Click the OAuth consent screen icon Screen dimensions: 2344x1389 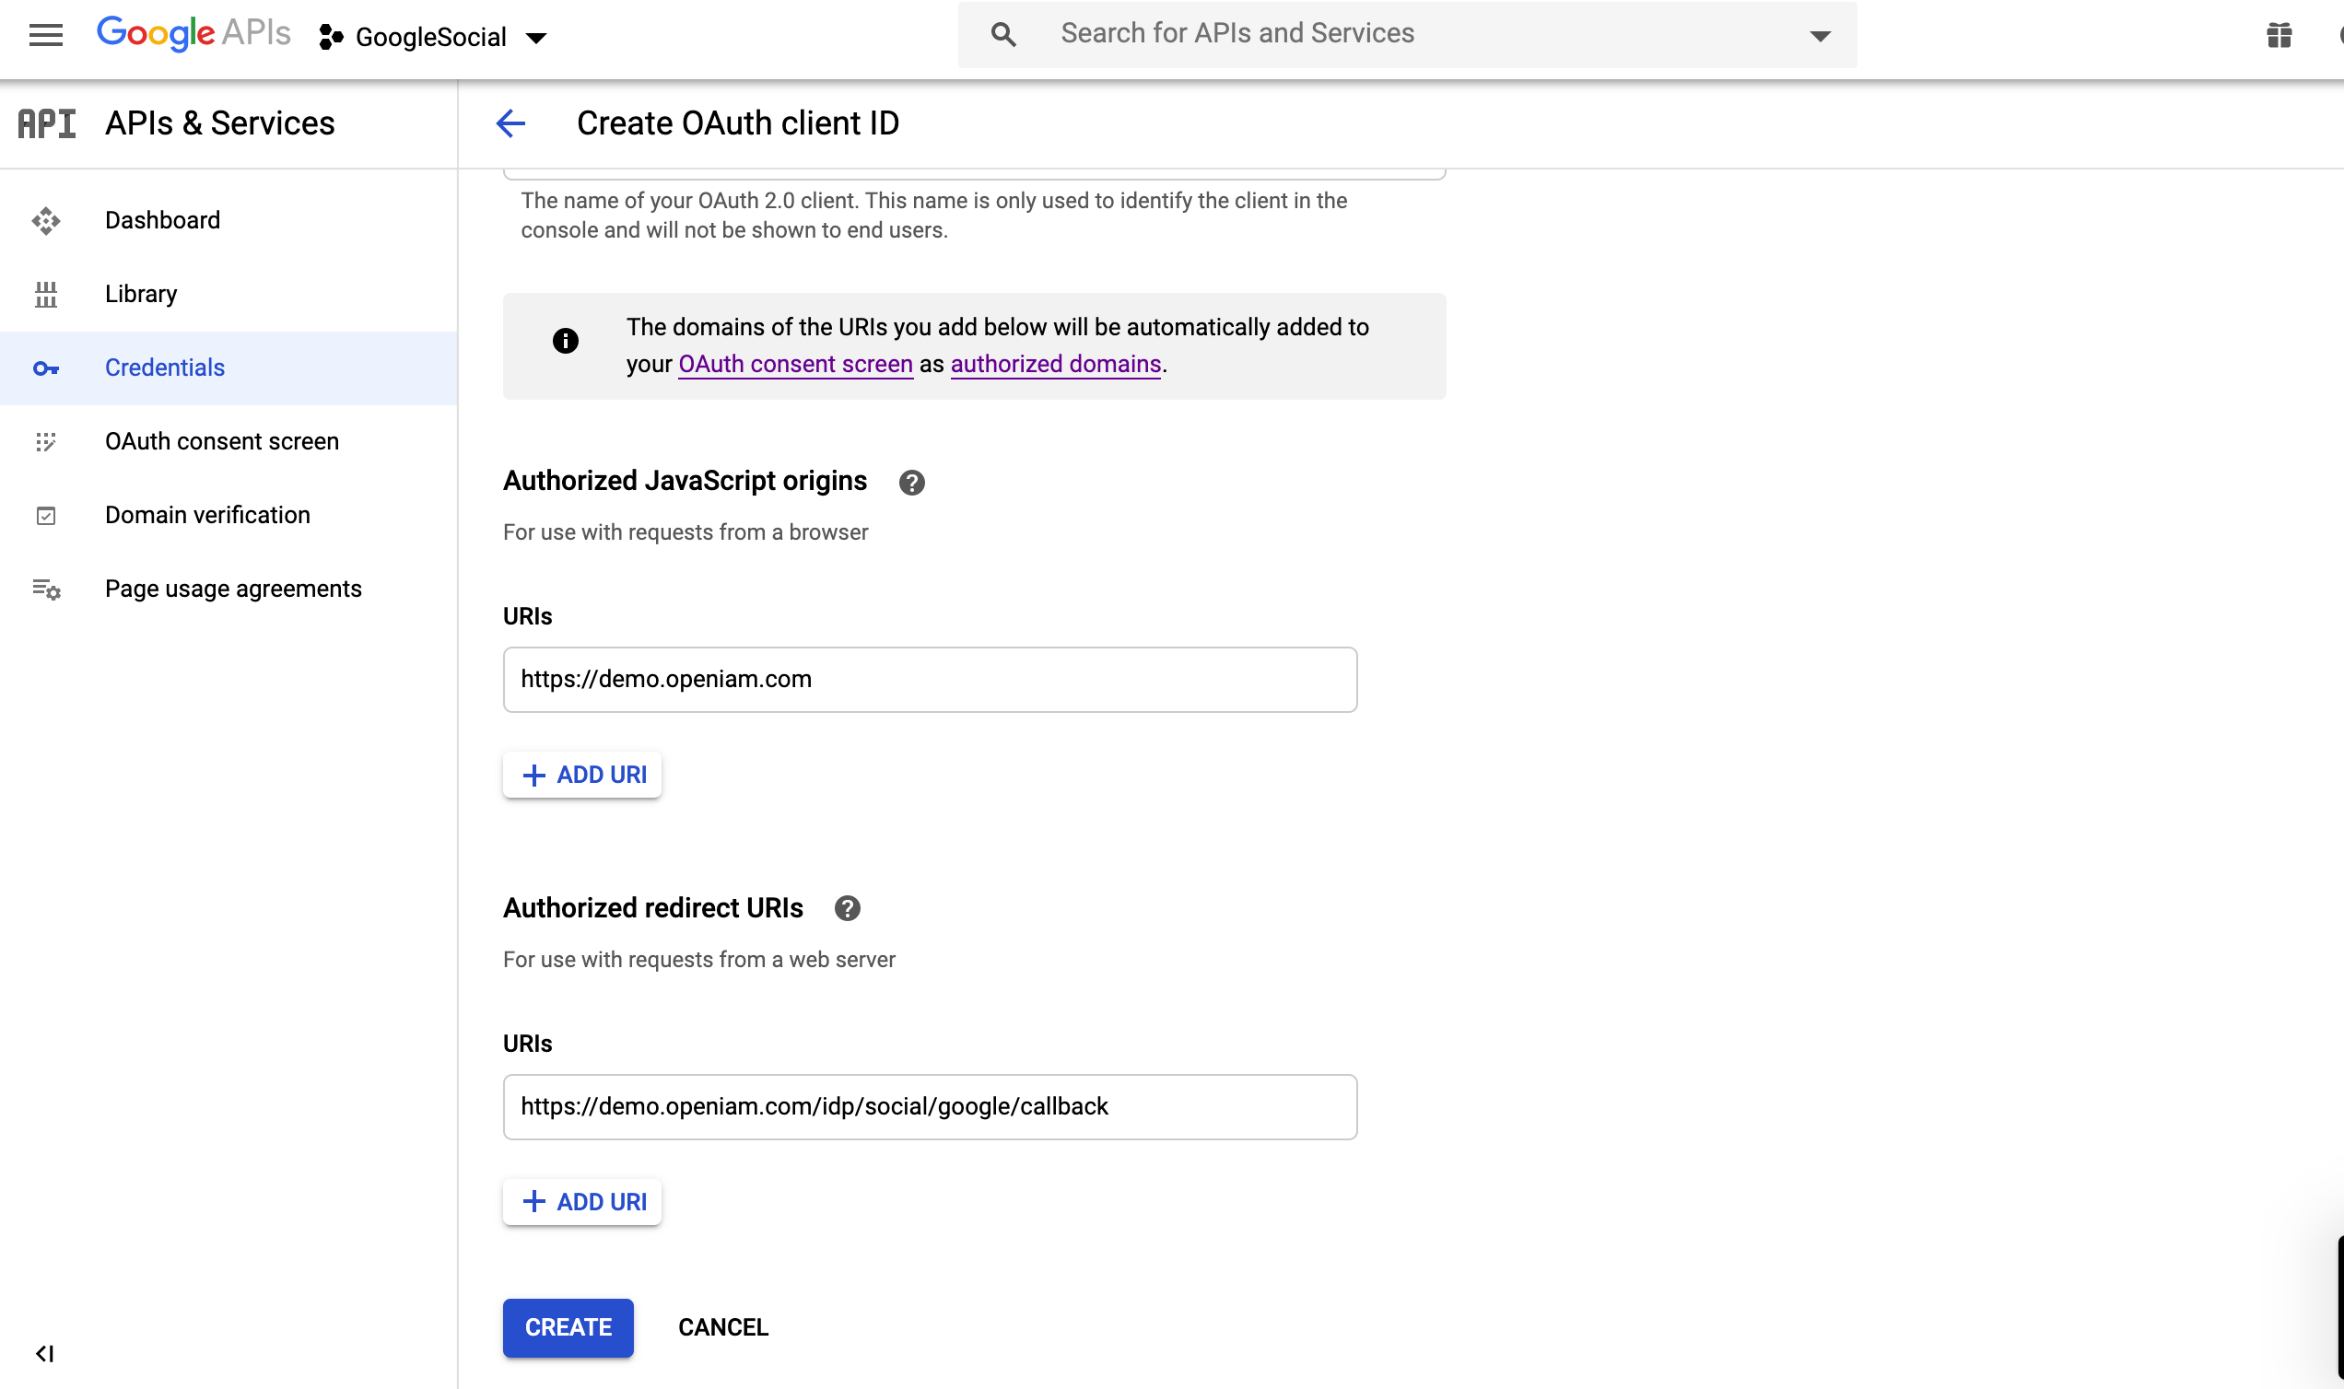click(44, 441)
